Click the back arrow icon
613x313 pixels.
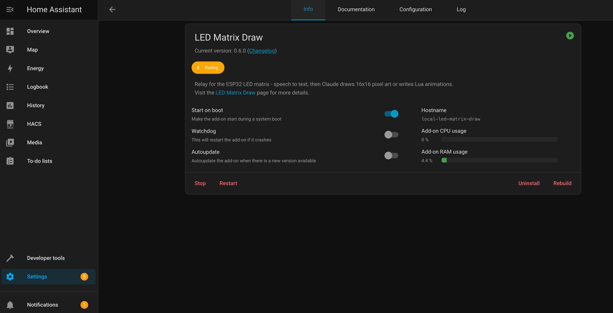112,10
